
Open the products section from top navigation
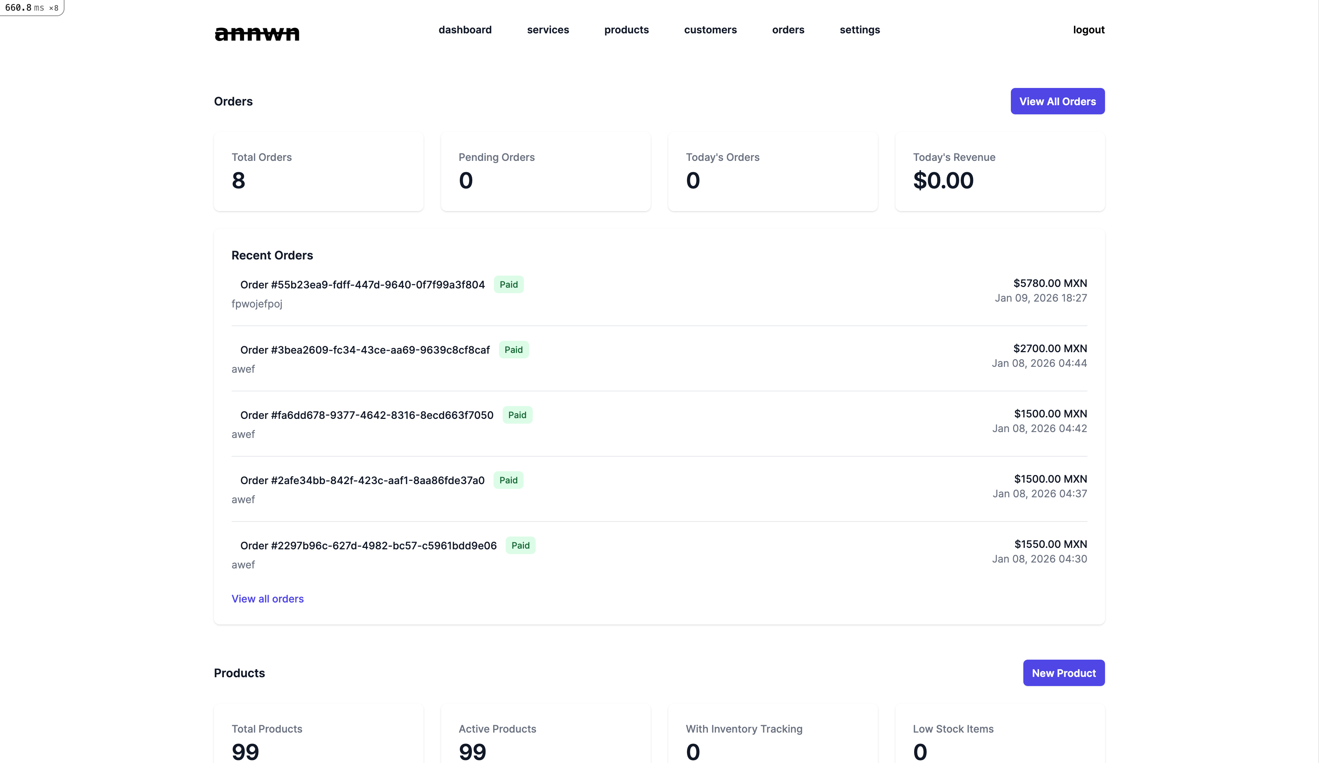point(626,30)
